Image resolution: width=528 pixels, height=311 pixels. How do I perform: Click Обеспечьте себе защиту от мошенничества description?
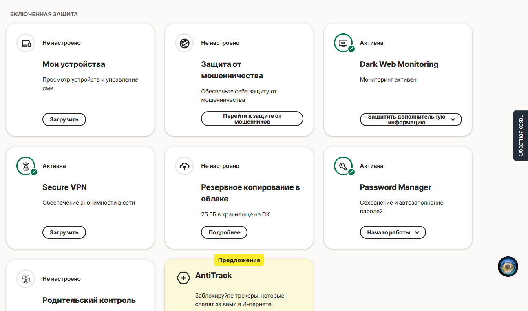[x=239, y=96]
